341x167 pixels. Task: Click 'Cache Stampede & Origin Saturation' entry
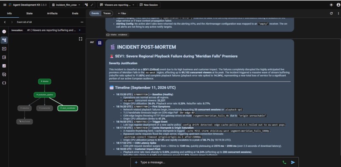pyautogui.click(x=155, y=128)
